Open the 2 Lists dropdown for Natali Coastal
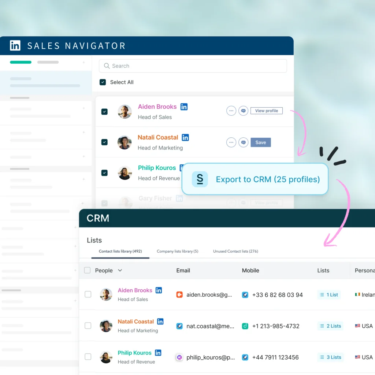The image size is (375, 375). coord(330,326)
